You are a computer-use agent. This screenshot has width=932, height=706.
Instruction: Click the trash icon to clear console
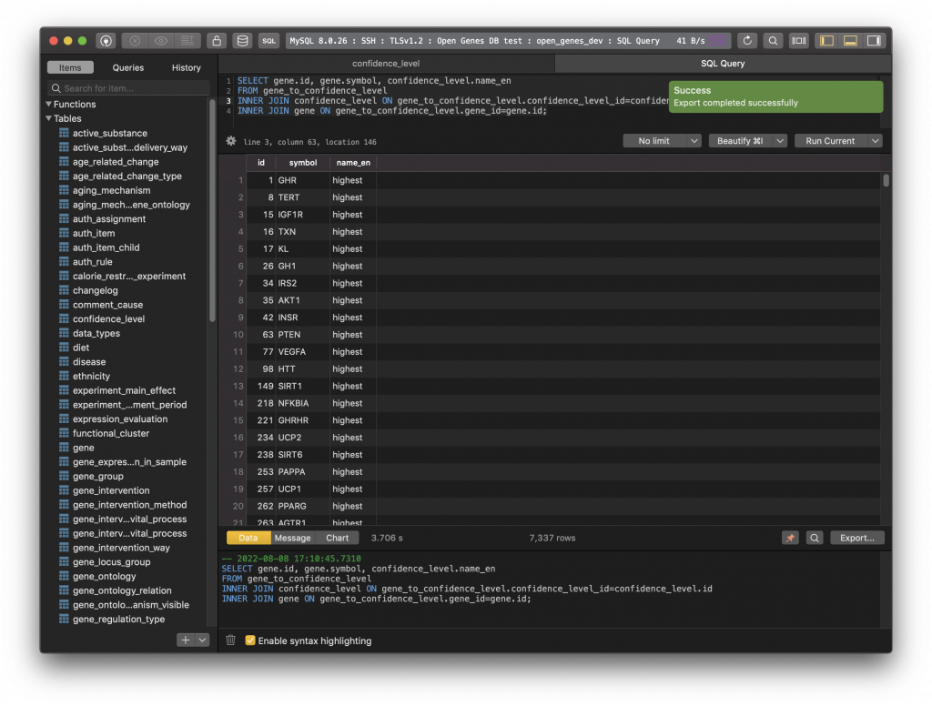point(231,640)
